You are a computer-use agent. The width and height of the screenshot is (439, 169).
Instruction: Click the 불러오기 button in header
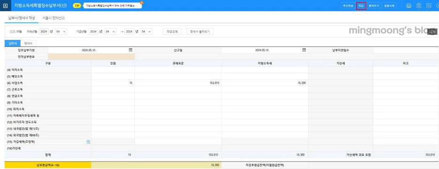pos(374,6)
